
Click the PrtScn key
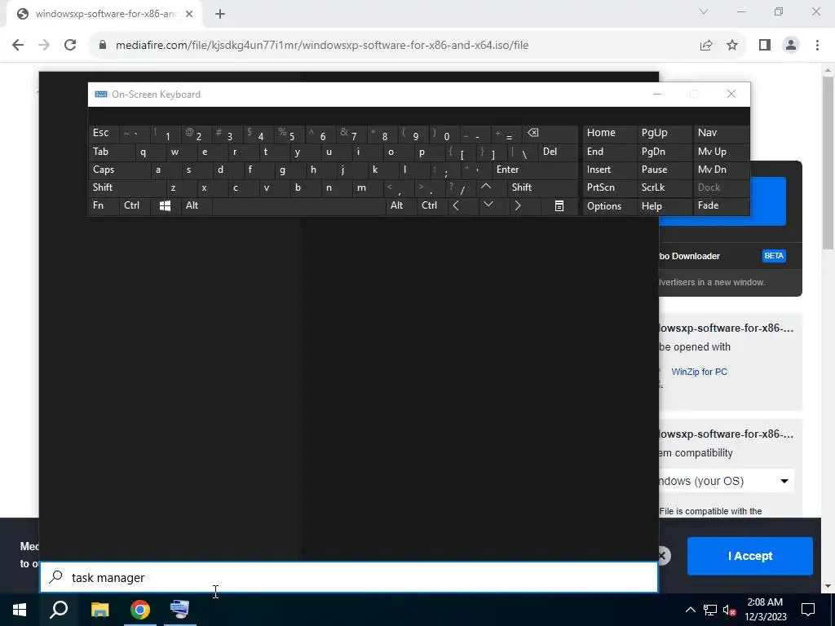[609, 187]
